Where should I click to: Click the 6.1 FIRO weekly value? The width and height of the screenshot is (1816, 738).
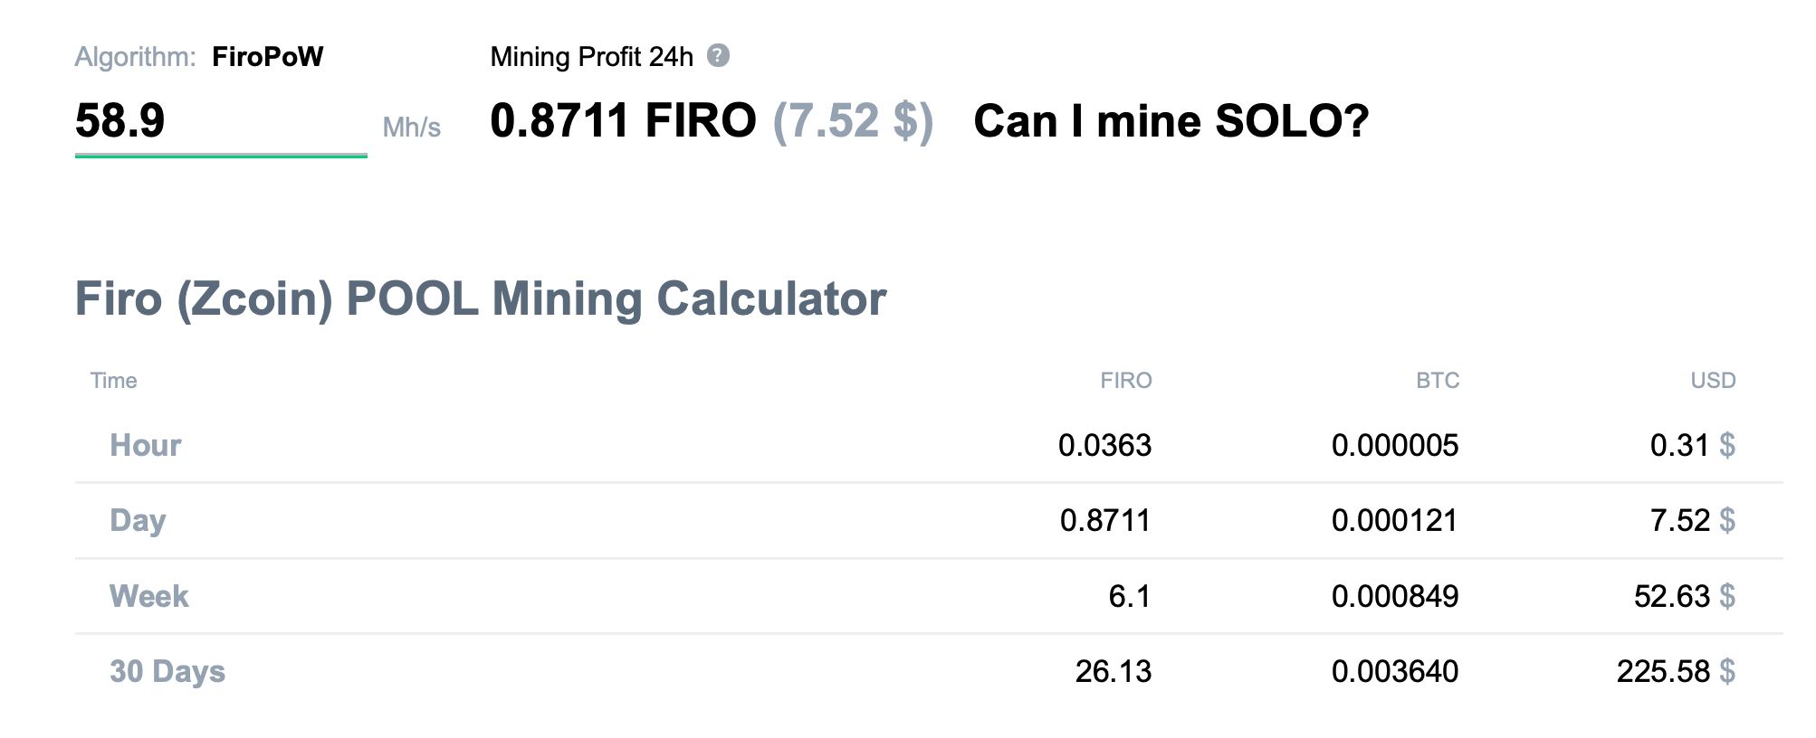[1129, 596]
